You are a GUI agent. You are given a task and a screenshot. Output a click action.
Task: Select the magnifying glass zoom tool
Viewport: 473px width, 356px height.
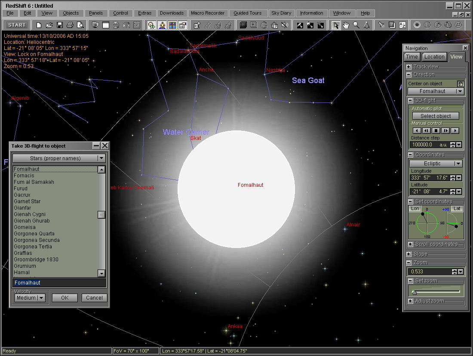pos(356,25)
